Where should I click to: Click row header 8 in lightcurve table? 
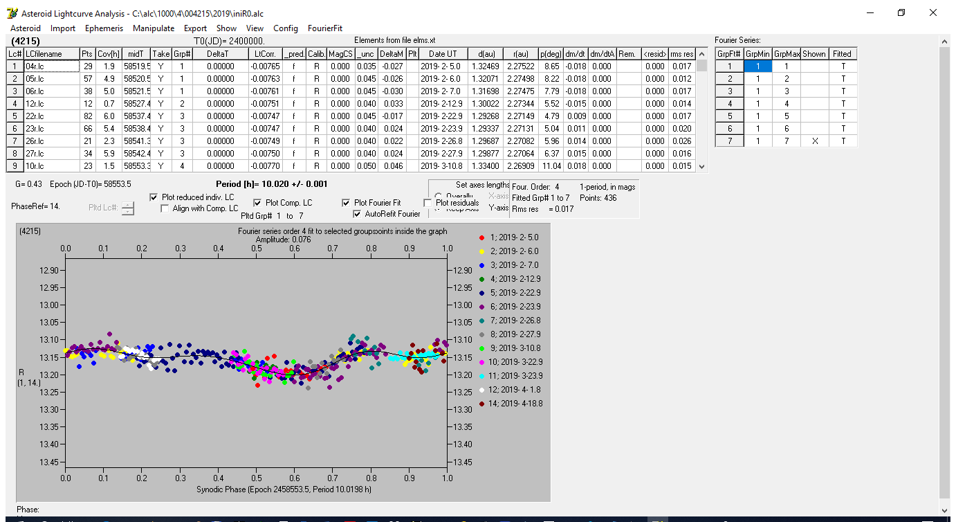coord(15,153)
